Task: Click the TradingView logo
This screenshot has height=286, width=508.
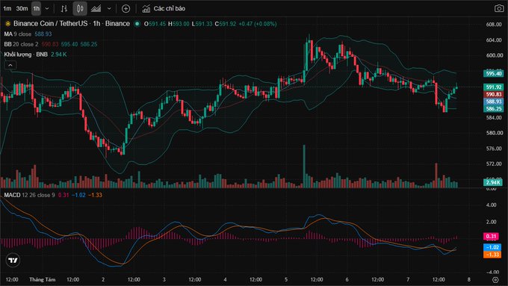Action: 13,260
